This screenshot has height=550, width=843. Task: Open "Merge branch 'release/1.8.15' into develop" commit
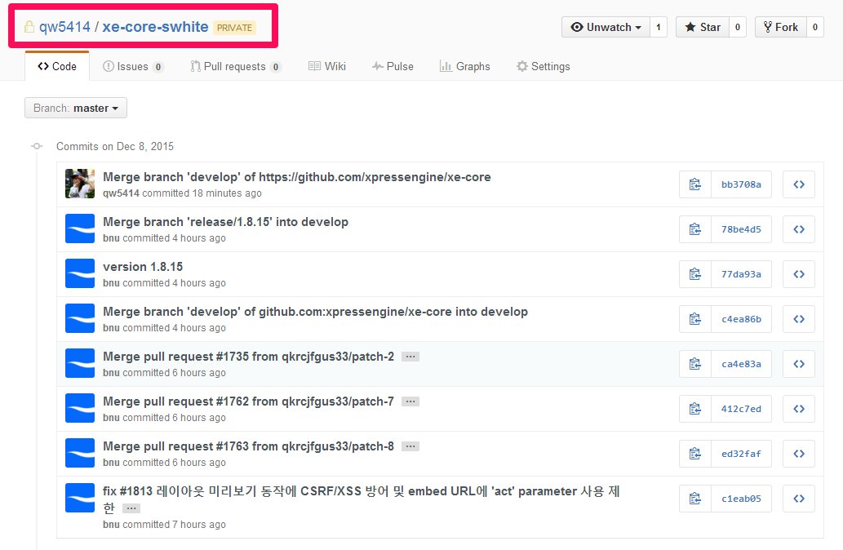point(226,222)
